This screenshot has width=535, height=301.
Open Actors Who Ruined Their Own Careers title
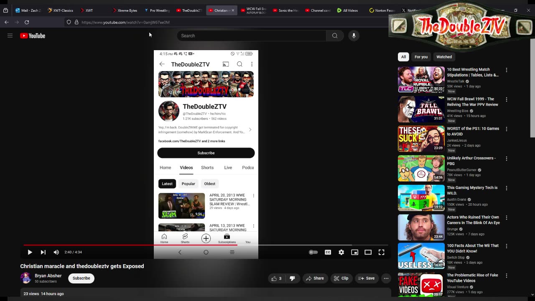pyautogui.click(x=473, y=220)
